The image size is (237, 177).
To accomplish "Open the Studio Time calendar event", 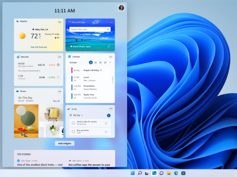I will (91, 96).
